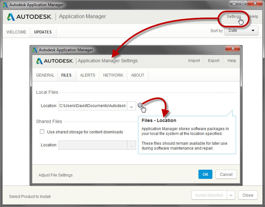Switch to the WELCOME tab in main window

pos(16,32)
